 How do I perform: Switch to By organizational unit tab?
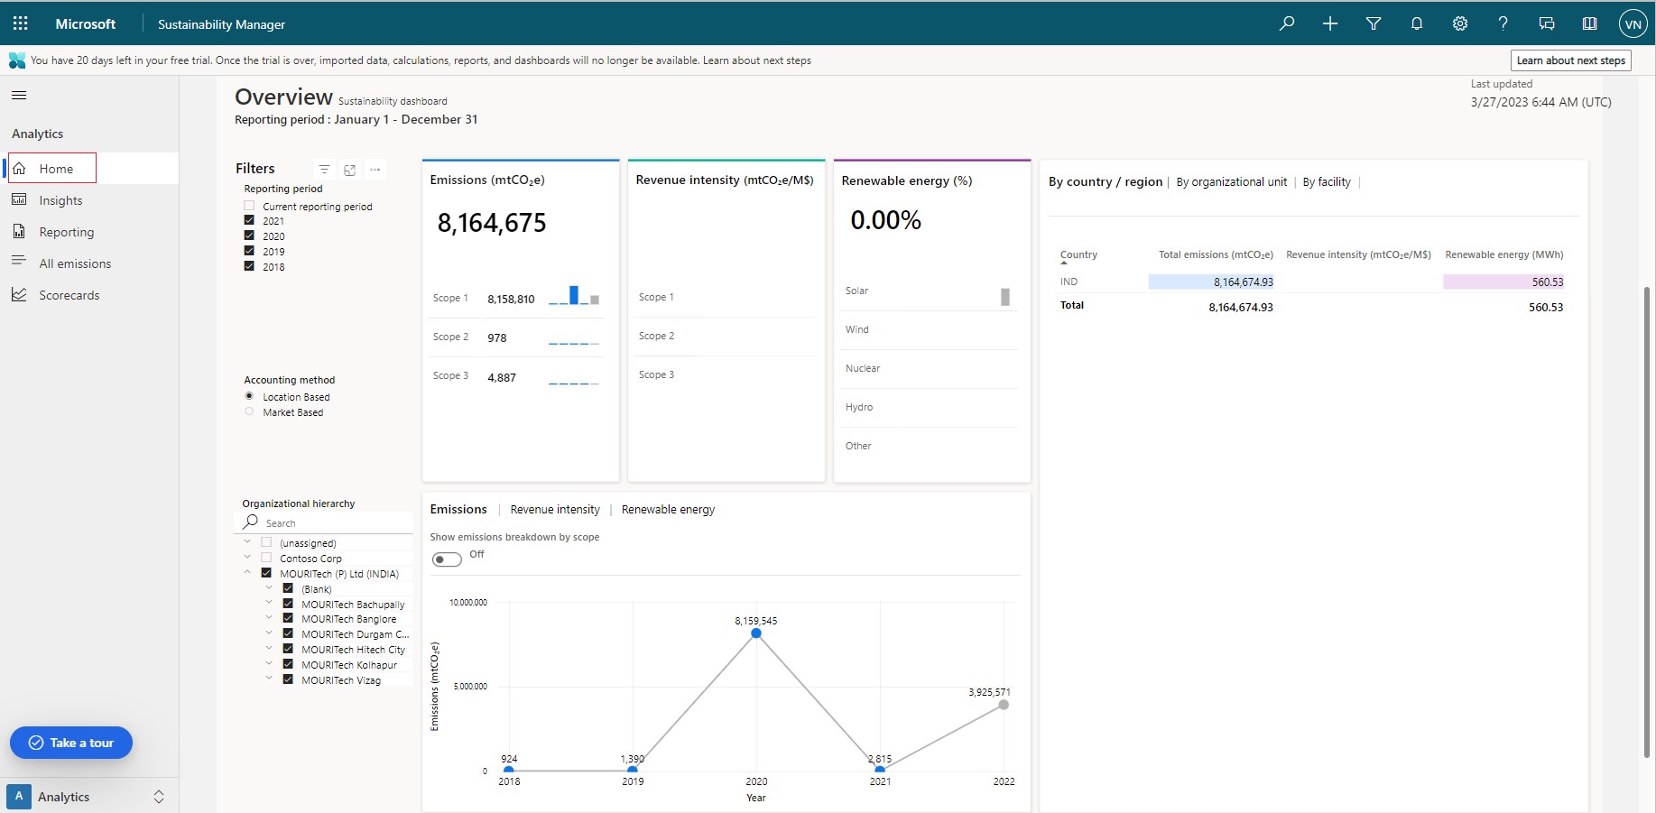coord(1231,182)
